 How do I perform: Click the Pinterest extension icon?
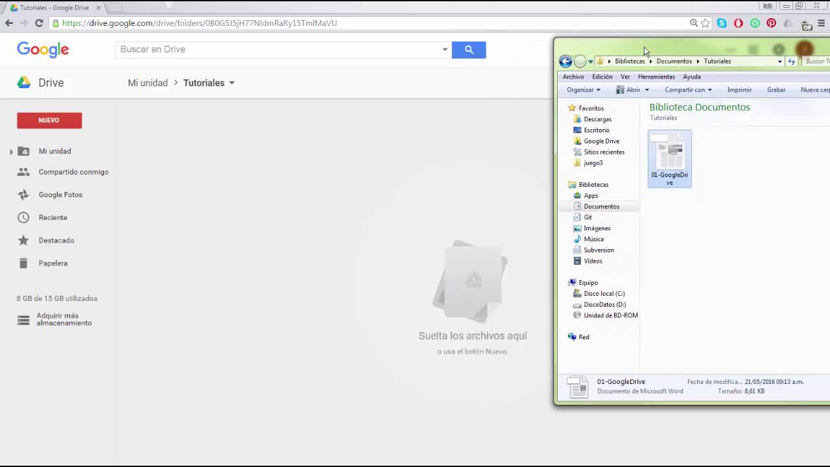point(772,23)
